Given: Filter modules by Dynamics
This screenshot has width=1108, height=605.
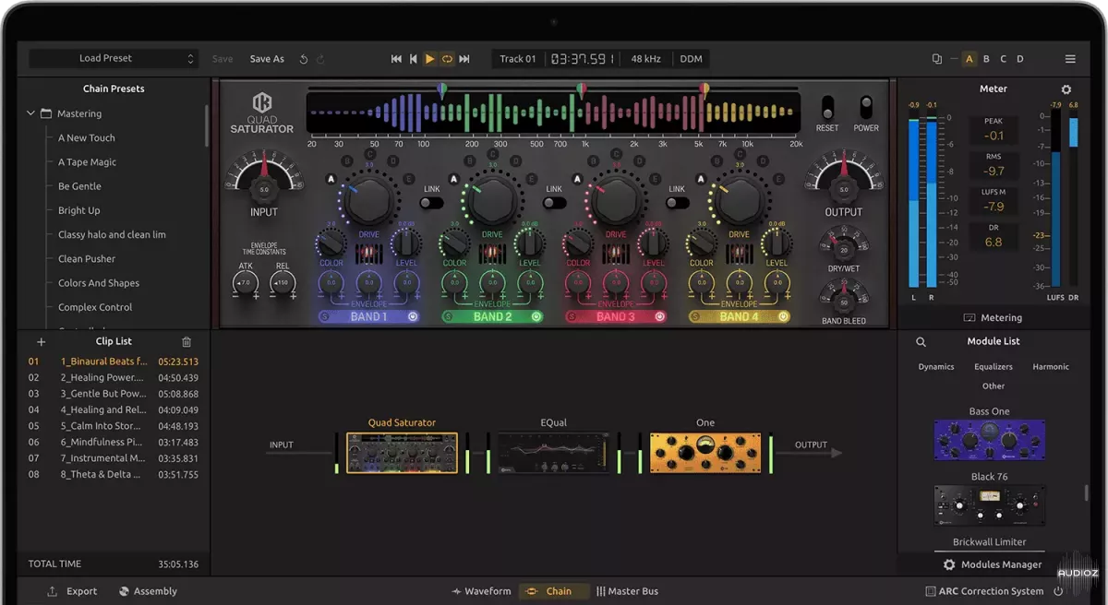Looking at the screenshot, I should [x=936, y=367].
